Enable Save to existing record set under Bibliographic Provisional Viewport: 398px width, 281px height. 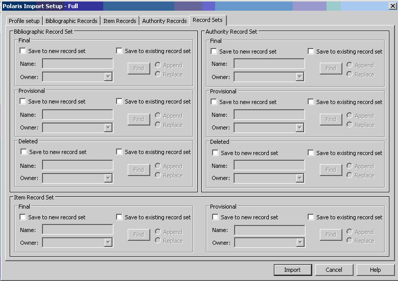coord(119,101)
